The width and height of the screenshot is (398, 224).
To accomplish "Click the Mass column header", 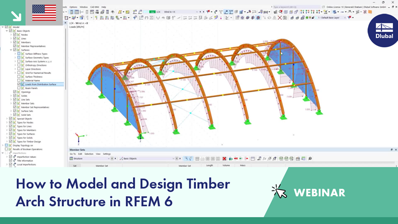I will [x=242, y=165].
